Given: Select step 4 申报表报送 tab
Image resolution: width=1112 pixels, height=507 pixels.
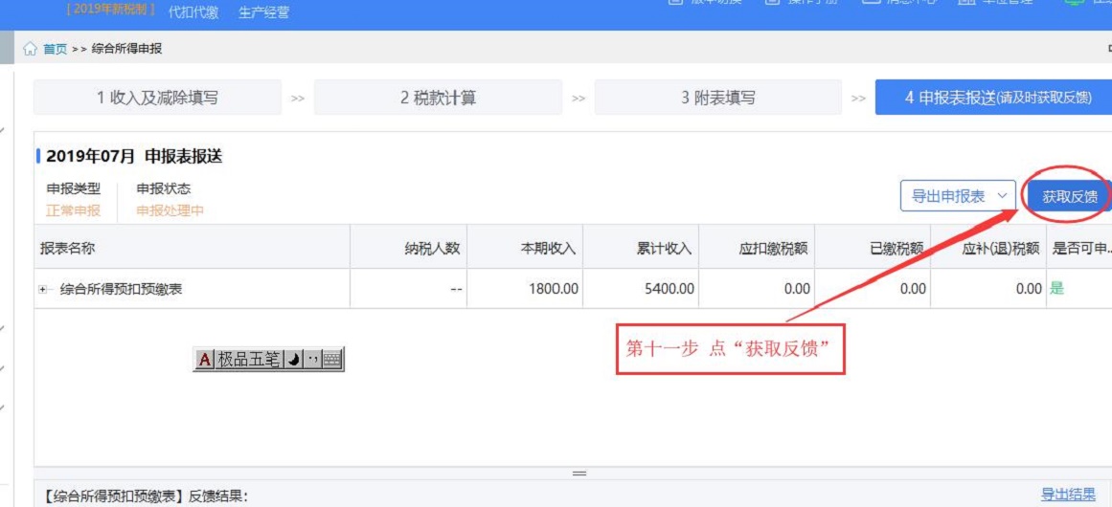Looking at the screenshot, I should point(992,98).
